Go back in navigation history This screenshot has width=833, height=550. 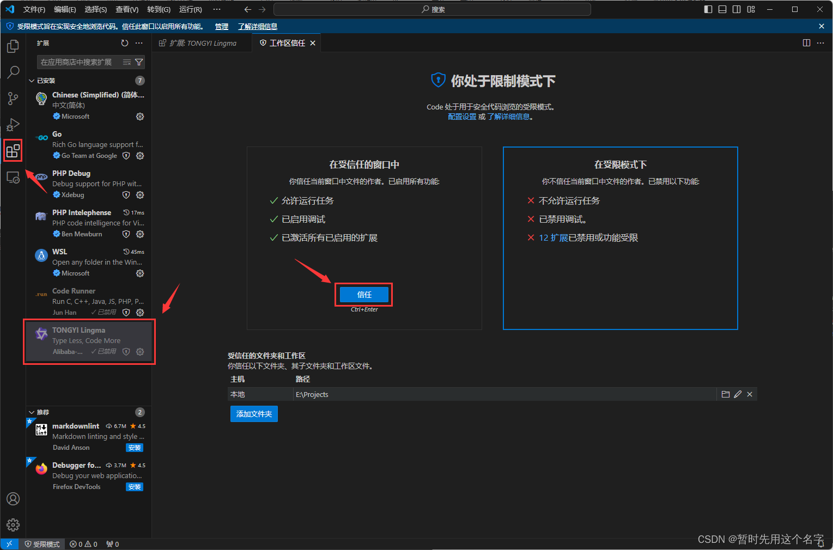tap(248, 9)
